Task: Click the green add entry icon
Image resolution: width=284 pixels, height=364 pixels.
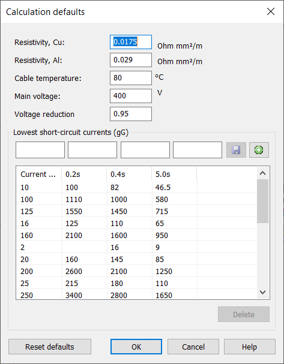Action: coord(259,150)
